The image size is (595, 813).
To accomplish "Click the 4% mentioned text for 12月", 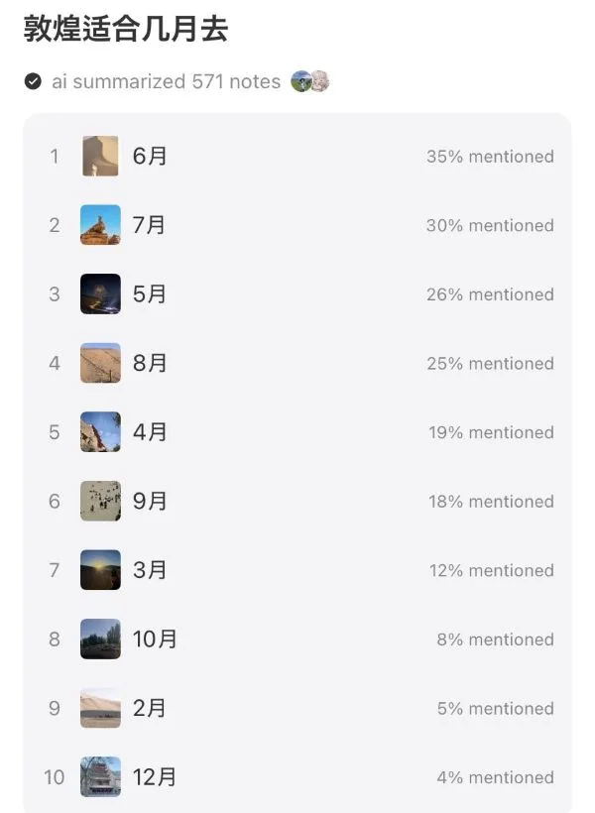I will (495, 777).
